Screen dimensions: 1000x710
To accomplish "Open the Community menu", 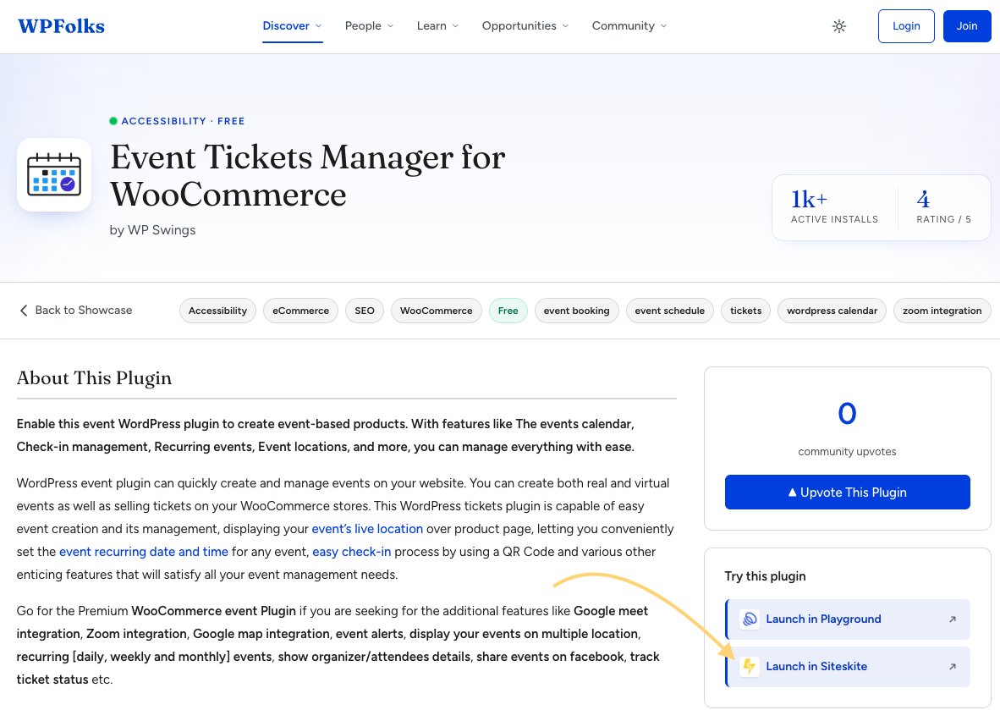I will pos(629,26).
